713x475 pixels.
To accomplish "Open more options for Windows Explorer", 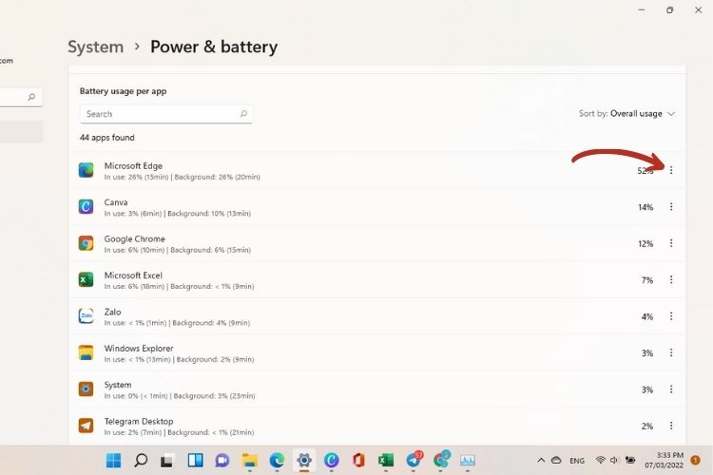I will (671, 352).
